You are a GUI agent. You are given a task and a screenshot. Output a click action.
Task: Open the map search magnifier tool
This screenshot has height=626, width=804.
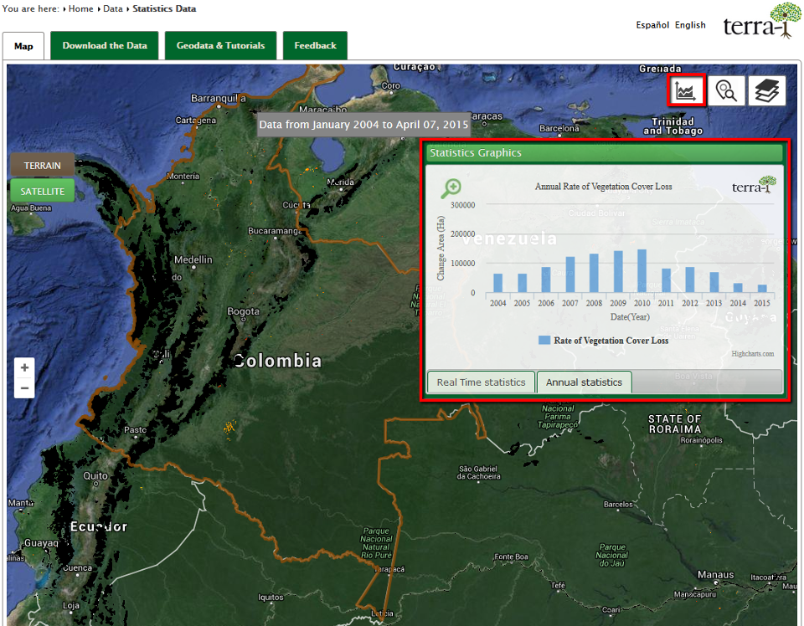726,90
